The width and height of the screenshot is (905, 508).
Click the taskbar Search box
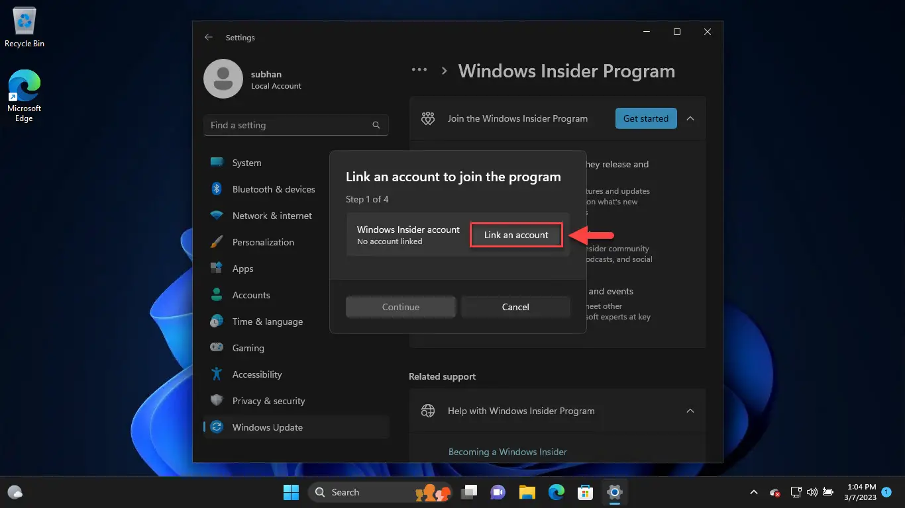381,492
